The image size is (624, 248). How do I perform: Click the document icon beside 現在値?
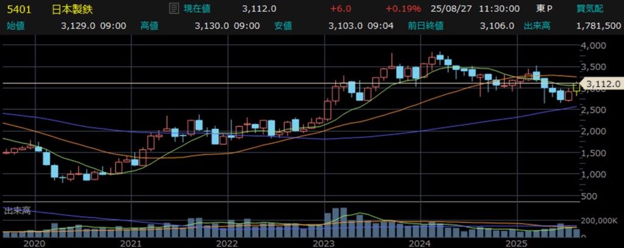point(173,9)
